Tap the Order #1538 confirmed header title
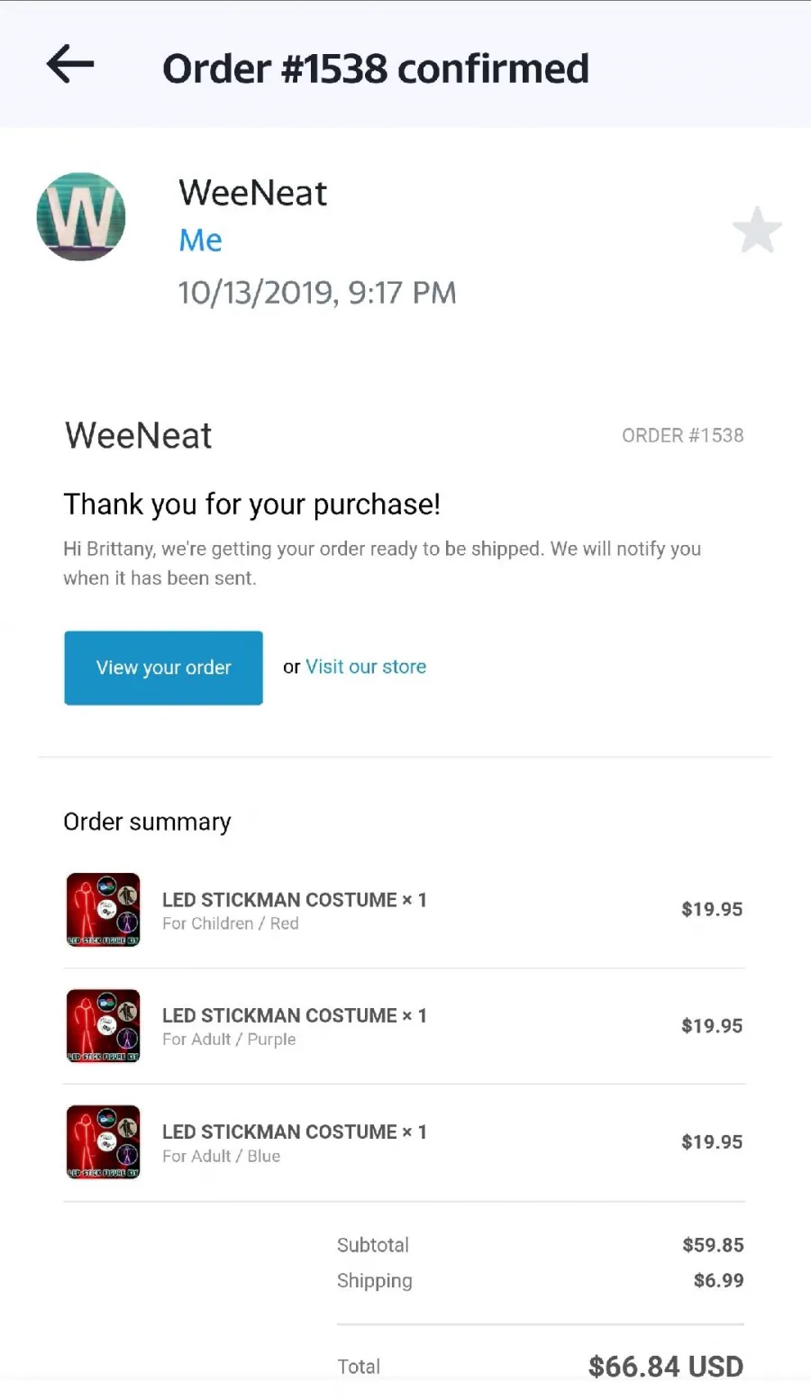The width and height of the screenshot is (811, 1400). [x=376, y=68]
